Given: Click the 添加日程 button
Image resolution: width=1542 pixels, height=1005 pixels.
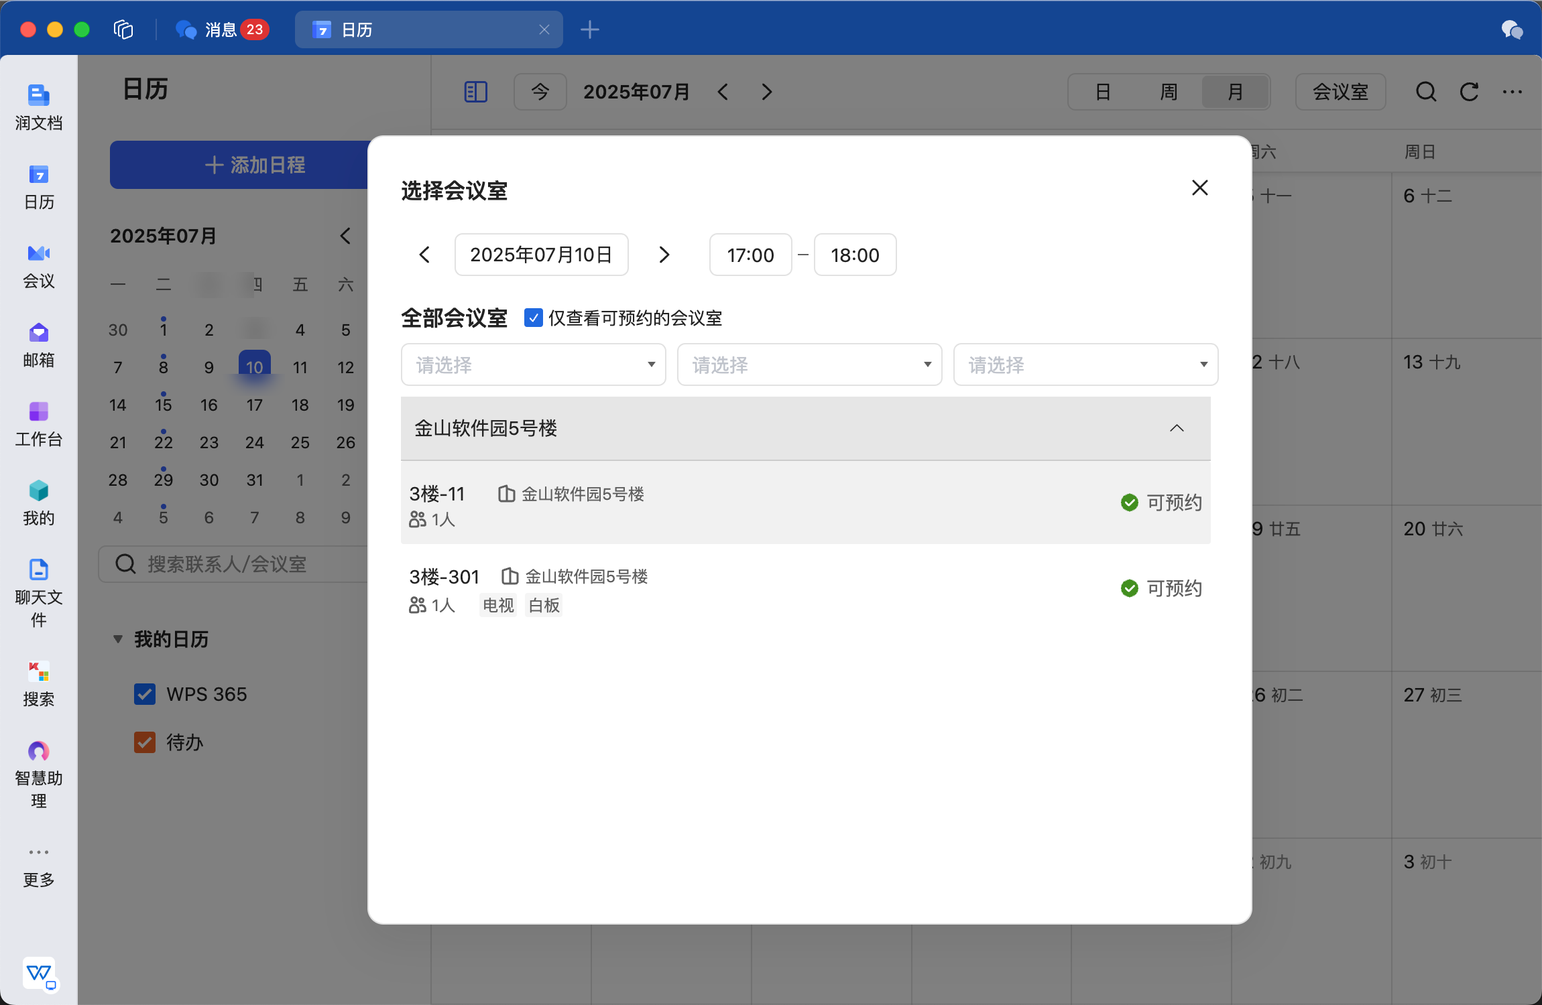Looking at the screenshot, I should pyautogui.click(x=255, y=165).
